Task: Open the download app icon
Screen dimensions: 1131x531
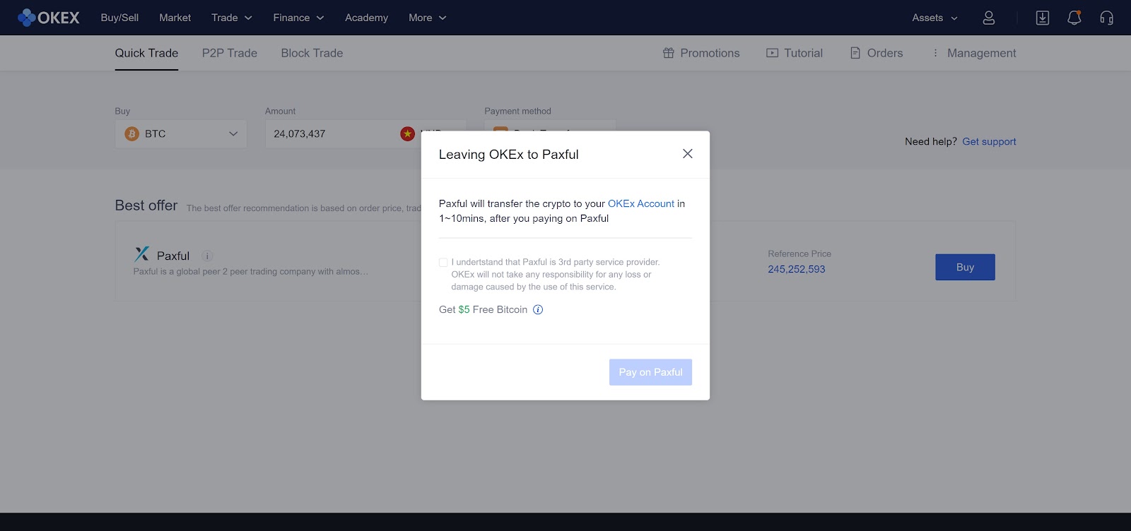Action: coord(1043,18)
